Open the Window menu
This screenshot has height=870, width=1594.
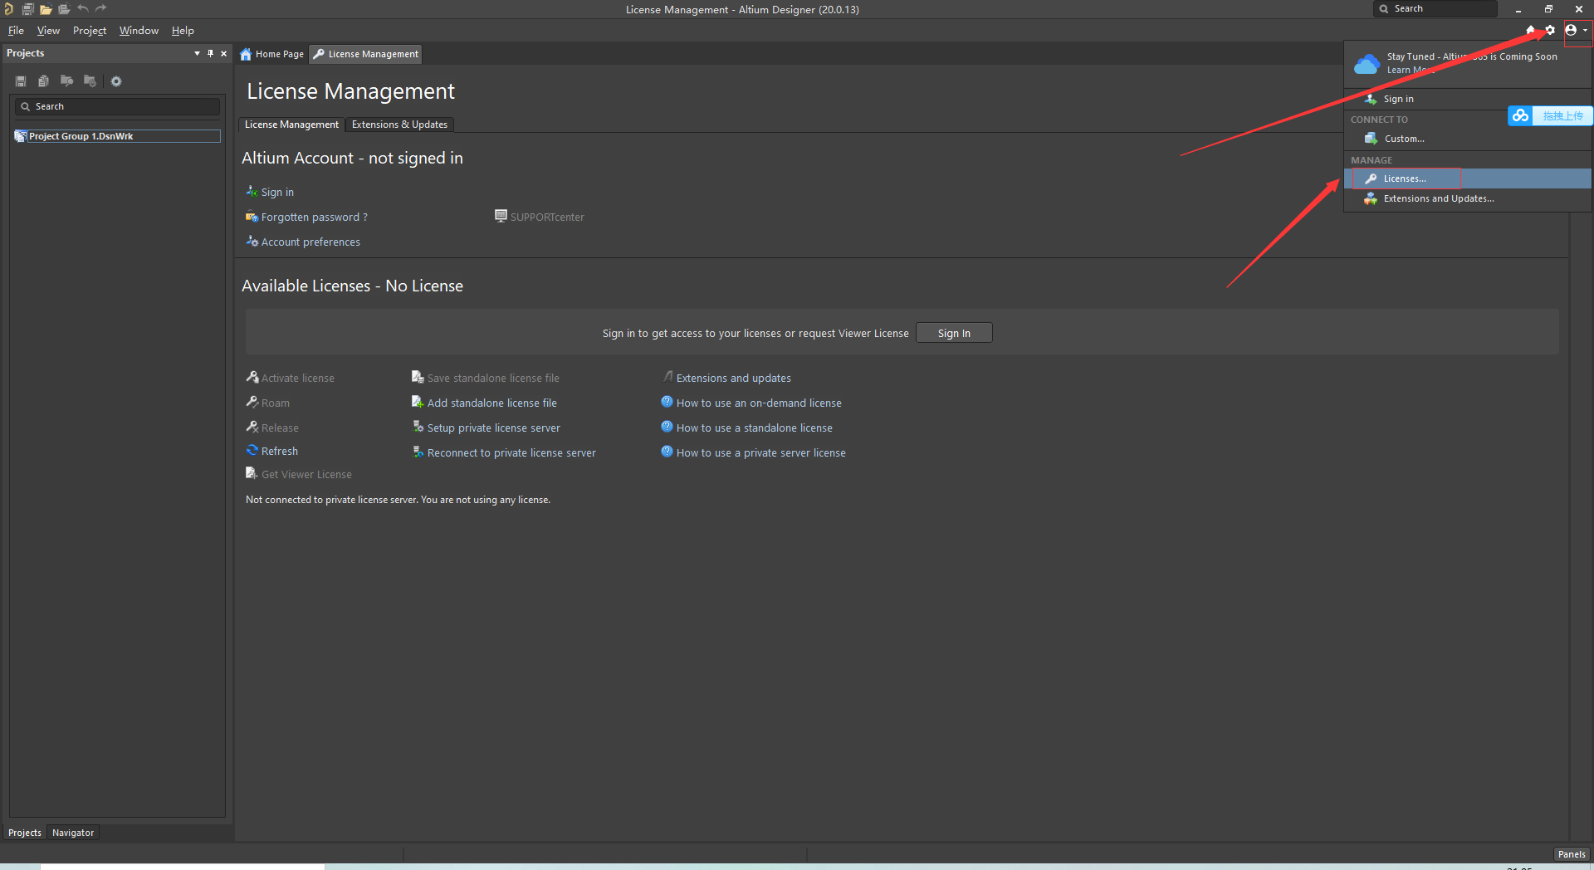(139, 31)
